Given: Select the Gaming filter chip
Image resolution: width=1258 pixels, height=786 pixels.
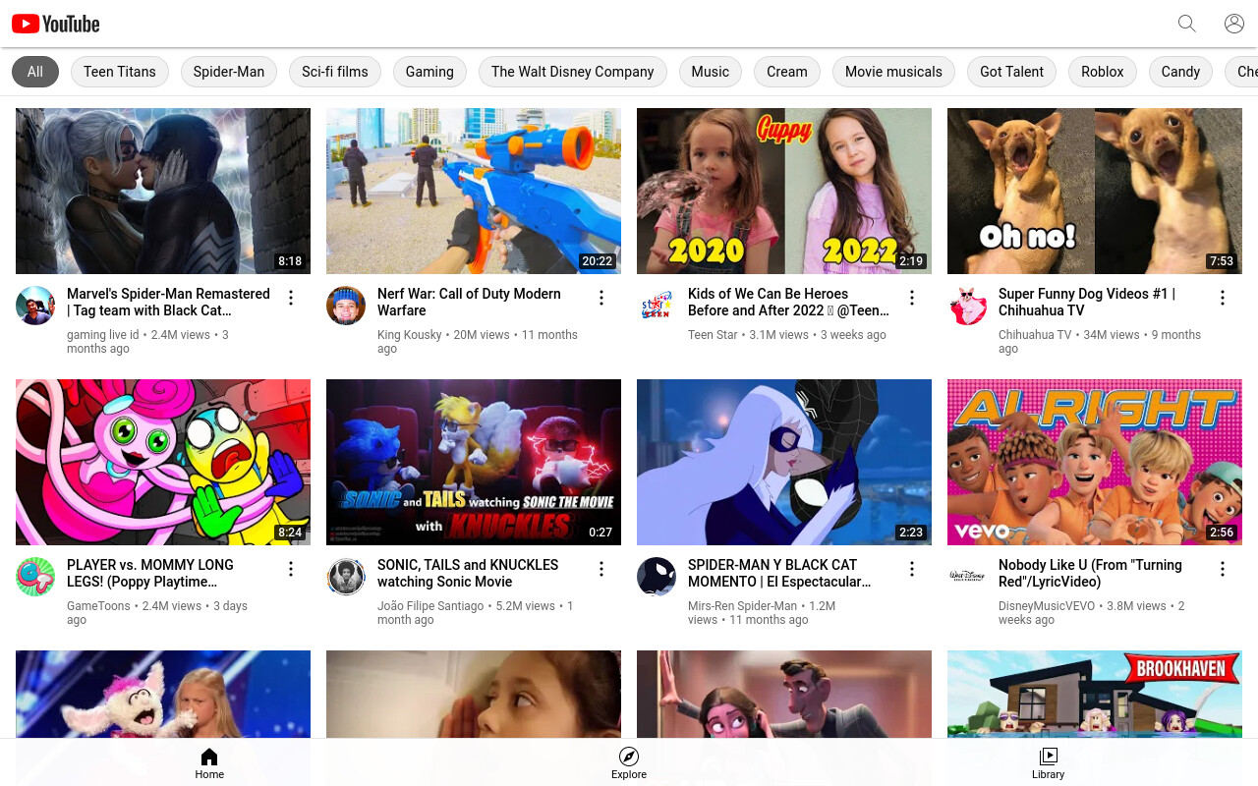Looking at the screenshot, I should (x=429, y=72).
